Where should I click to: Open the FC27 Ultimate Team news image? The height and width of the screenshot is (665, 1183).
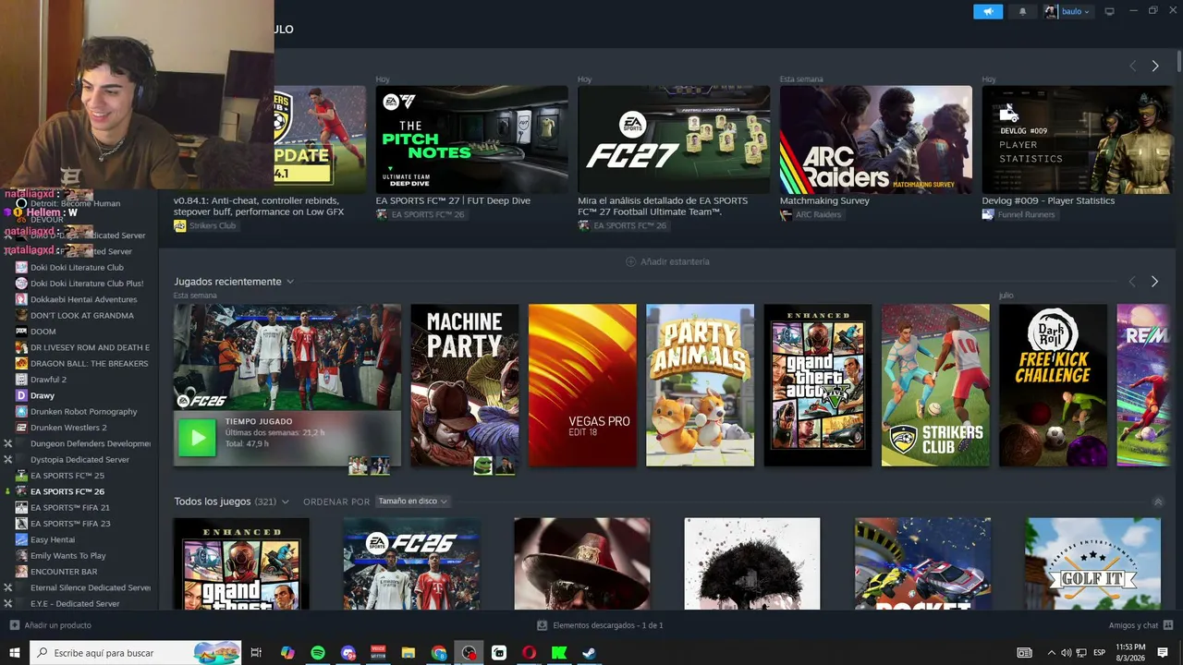[x=674, y=139]
